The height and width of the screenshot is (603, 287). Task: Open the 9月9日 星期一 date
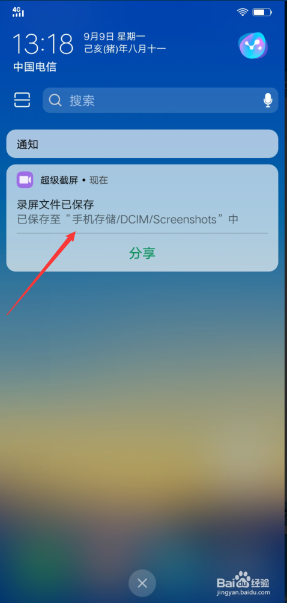coord(115,37)
